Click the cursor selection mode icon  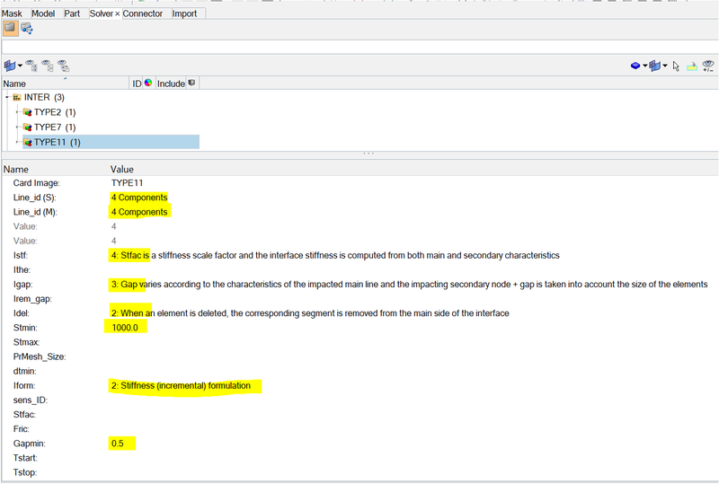(x=677, y=66)
